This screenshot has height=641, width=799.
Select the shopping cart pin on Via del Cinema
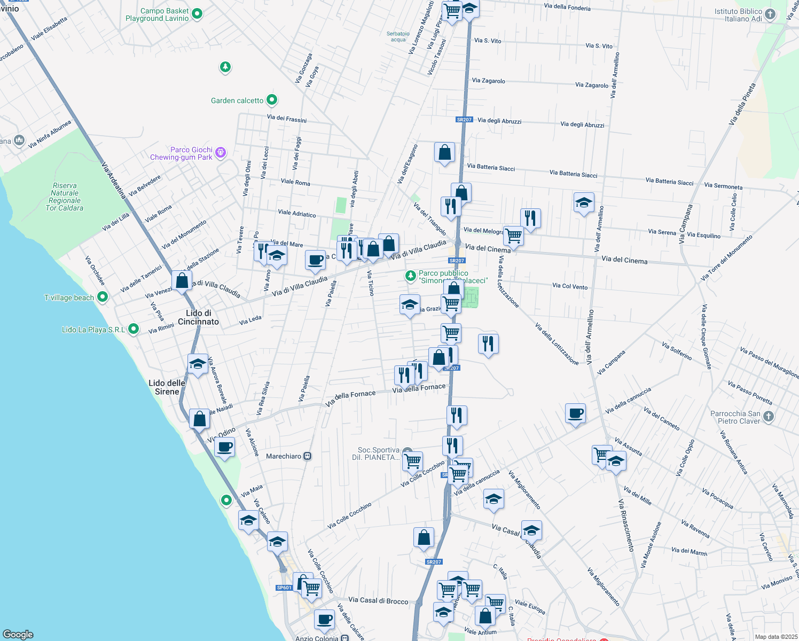(x=513, y=237)
